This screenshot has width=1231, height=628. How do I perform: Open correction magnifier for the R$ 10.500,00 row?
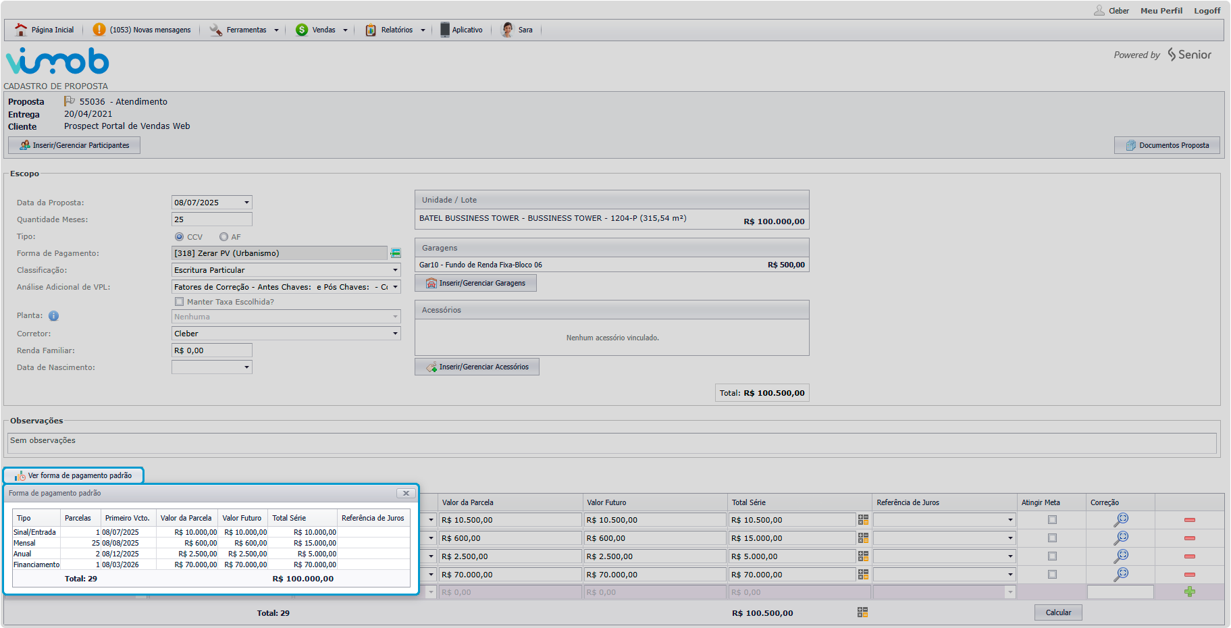point(1121,519)
